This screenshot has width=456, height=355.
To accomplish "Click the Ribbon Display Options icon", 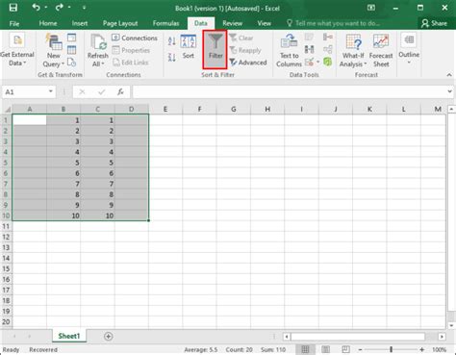I will click(x=371, y=8).
